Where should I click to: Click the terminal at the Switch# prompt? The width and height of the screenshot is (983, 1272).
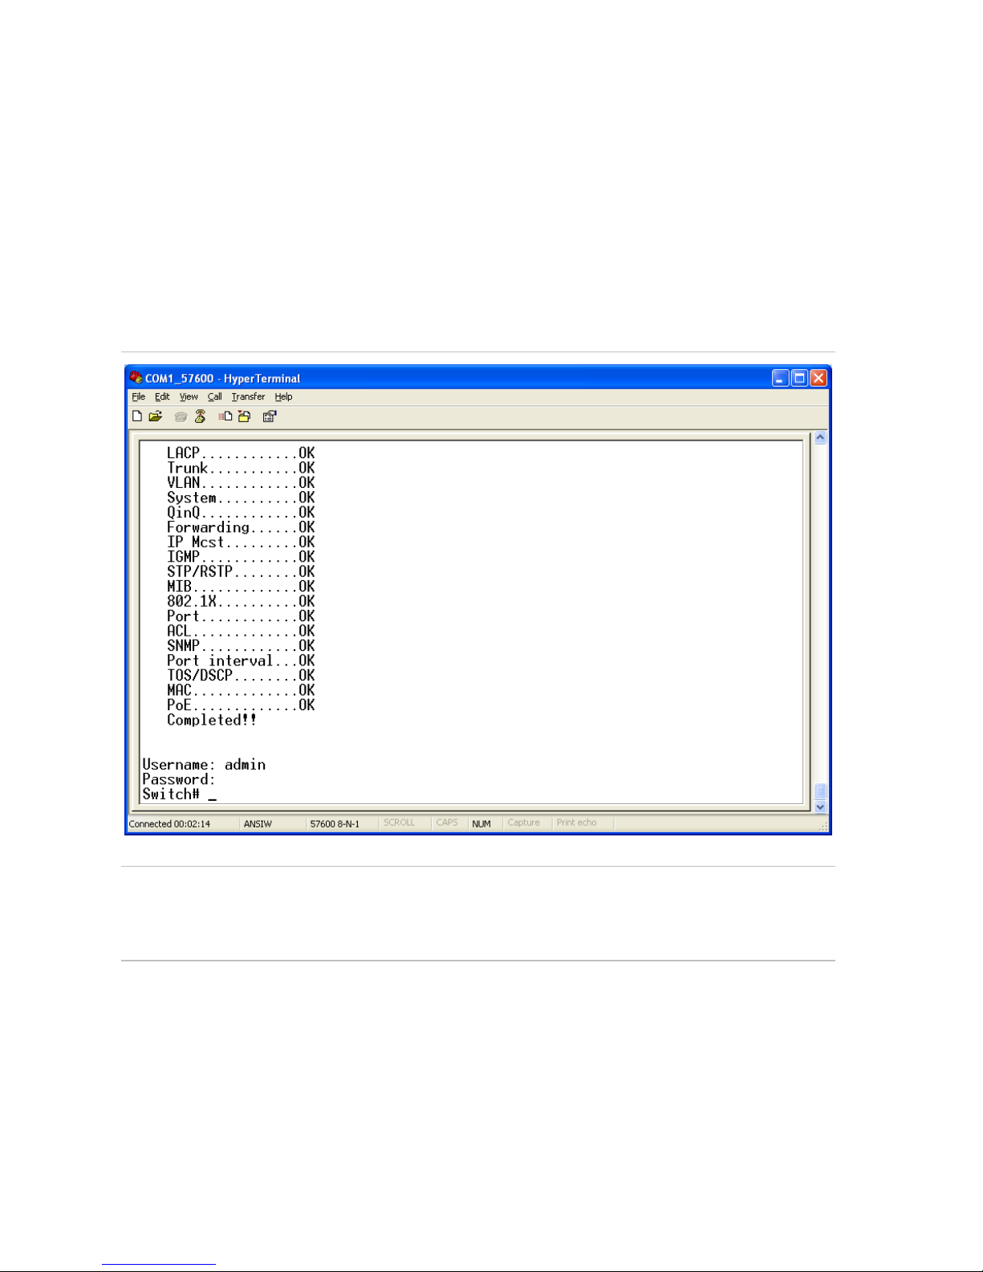(x=212, y=794)
